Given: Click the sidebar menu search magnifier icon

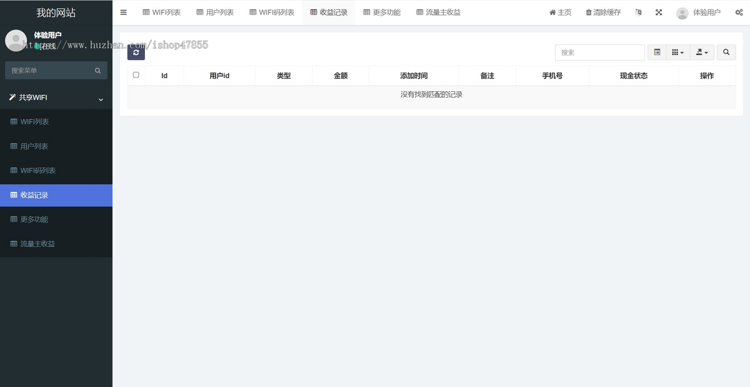Looking at the screenshot, I should click(98, 71).
